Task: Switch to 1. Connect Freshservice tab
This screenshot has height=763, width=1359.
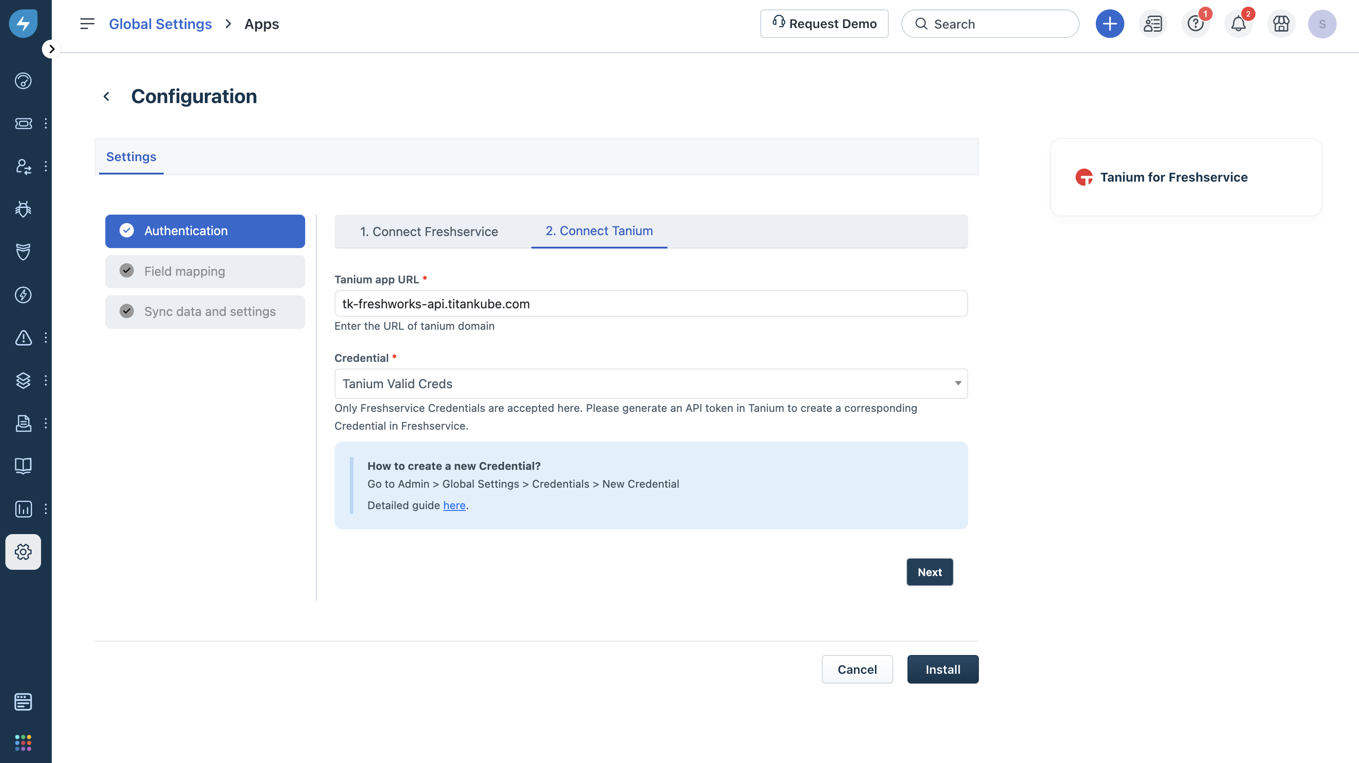Action: tap(428, 232)
